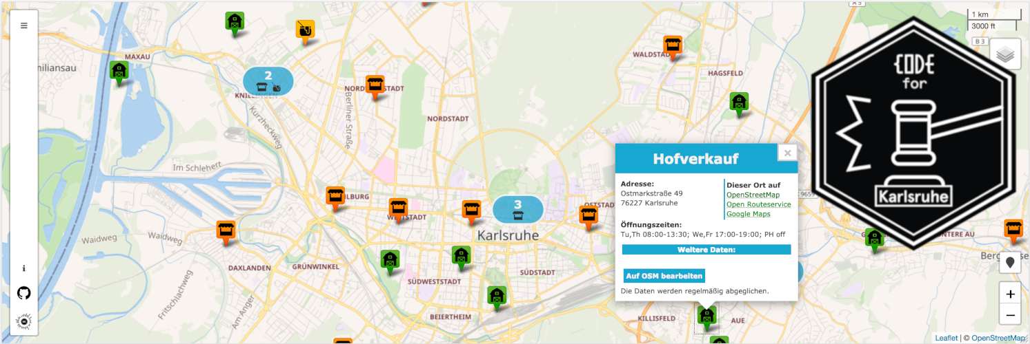The width and height of the screenshot is (1030, 344).
Task: Zoom out with the minus button
Action: click(1010, 315)
